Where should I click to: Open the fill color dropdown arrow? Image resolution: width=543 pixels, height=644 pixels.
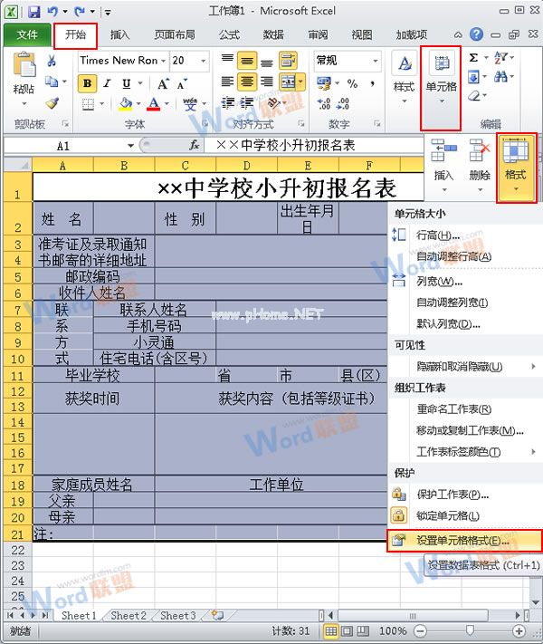[x=138, y=104]
